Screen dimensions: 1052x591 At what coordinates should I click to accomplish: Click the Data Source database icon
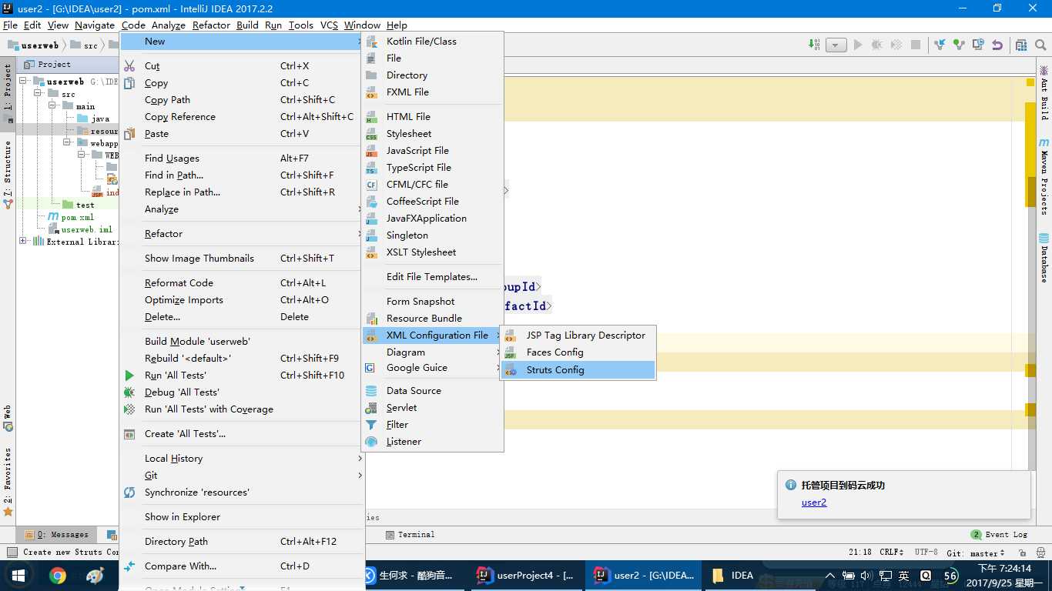(371, 391)
